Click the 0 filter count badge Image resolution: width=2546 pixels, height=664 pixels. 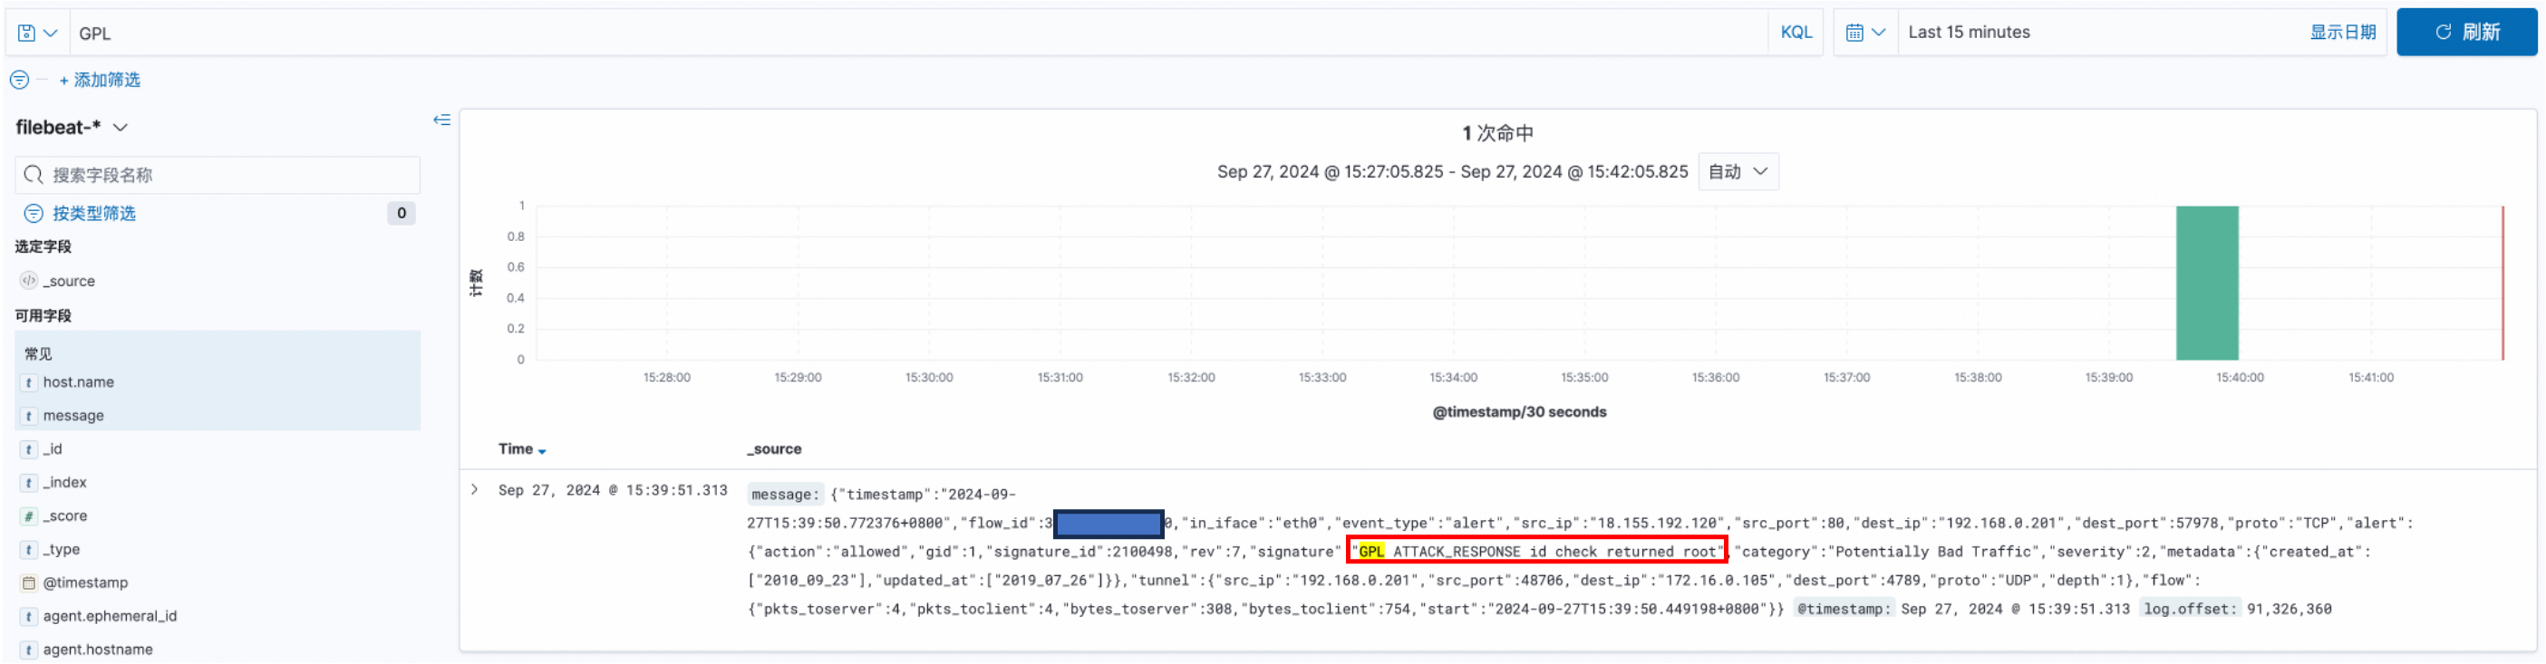[401, 214]
